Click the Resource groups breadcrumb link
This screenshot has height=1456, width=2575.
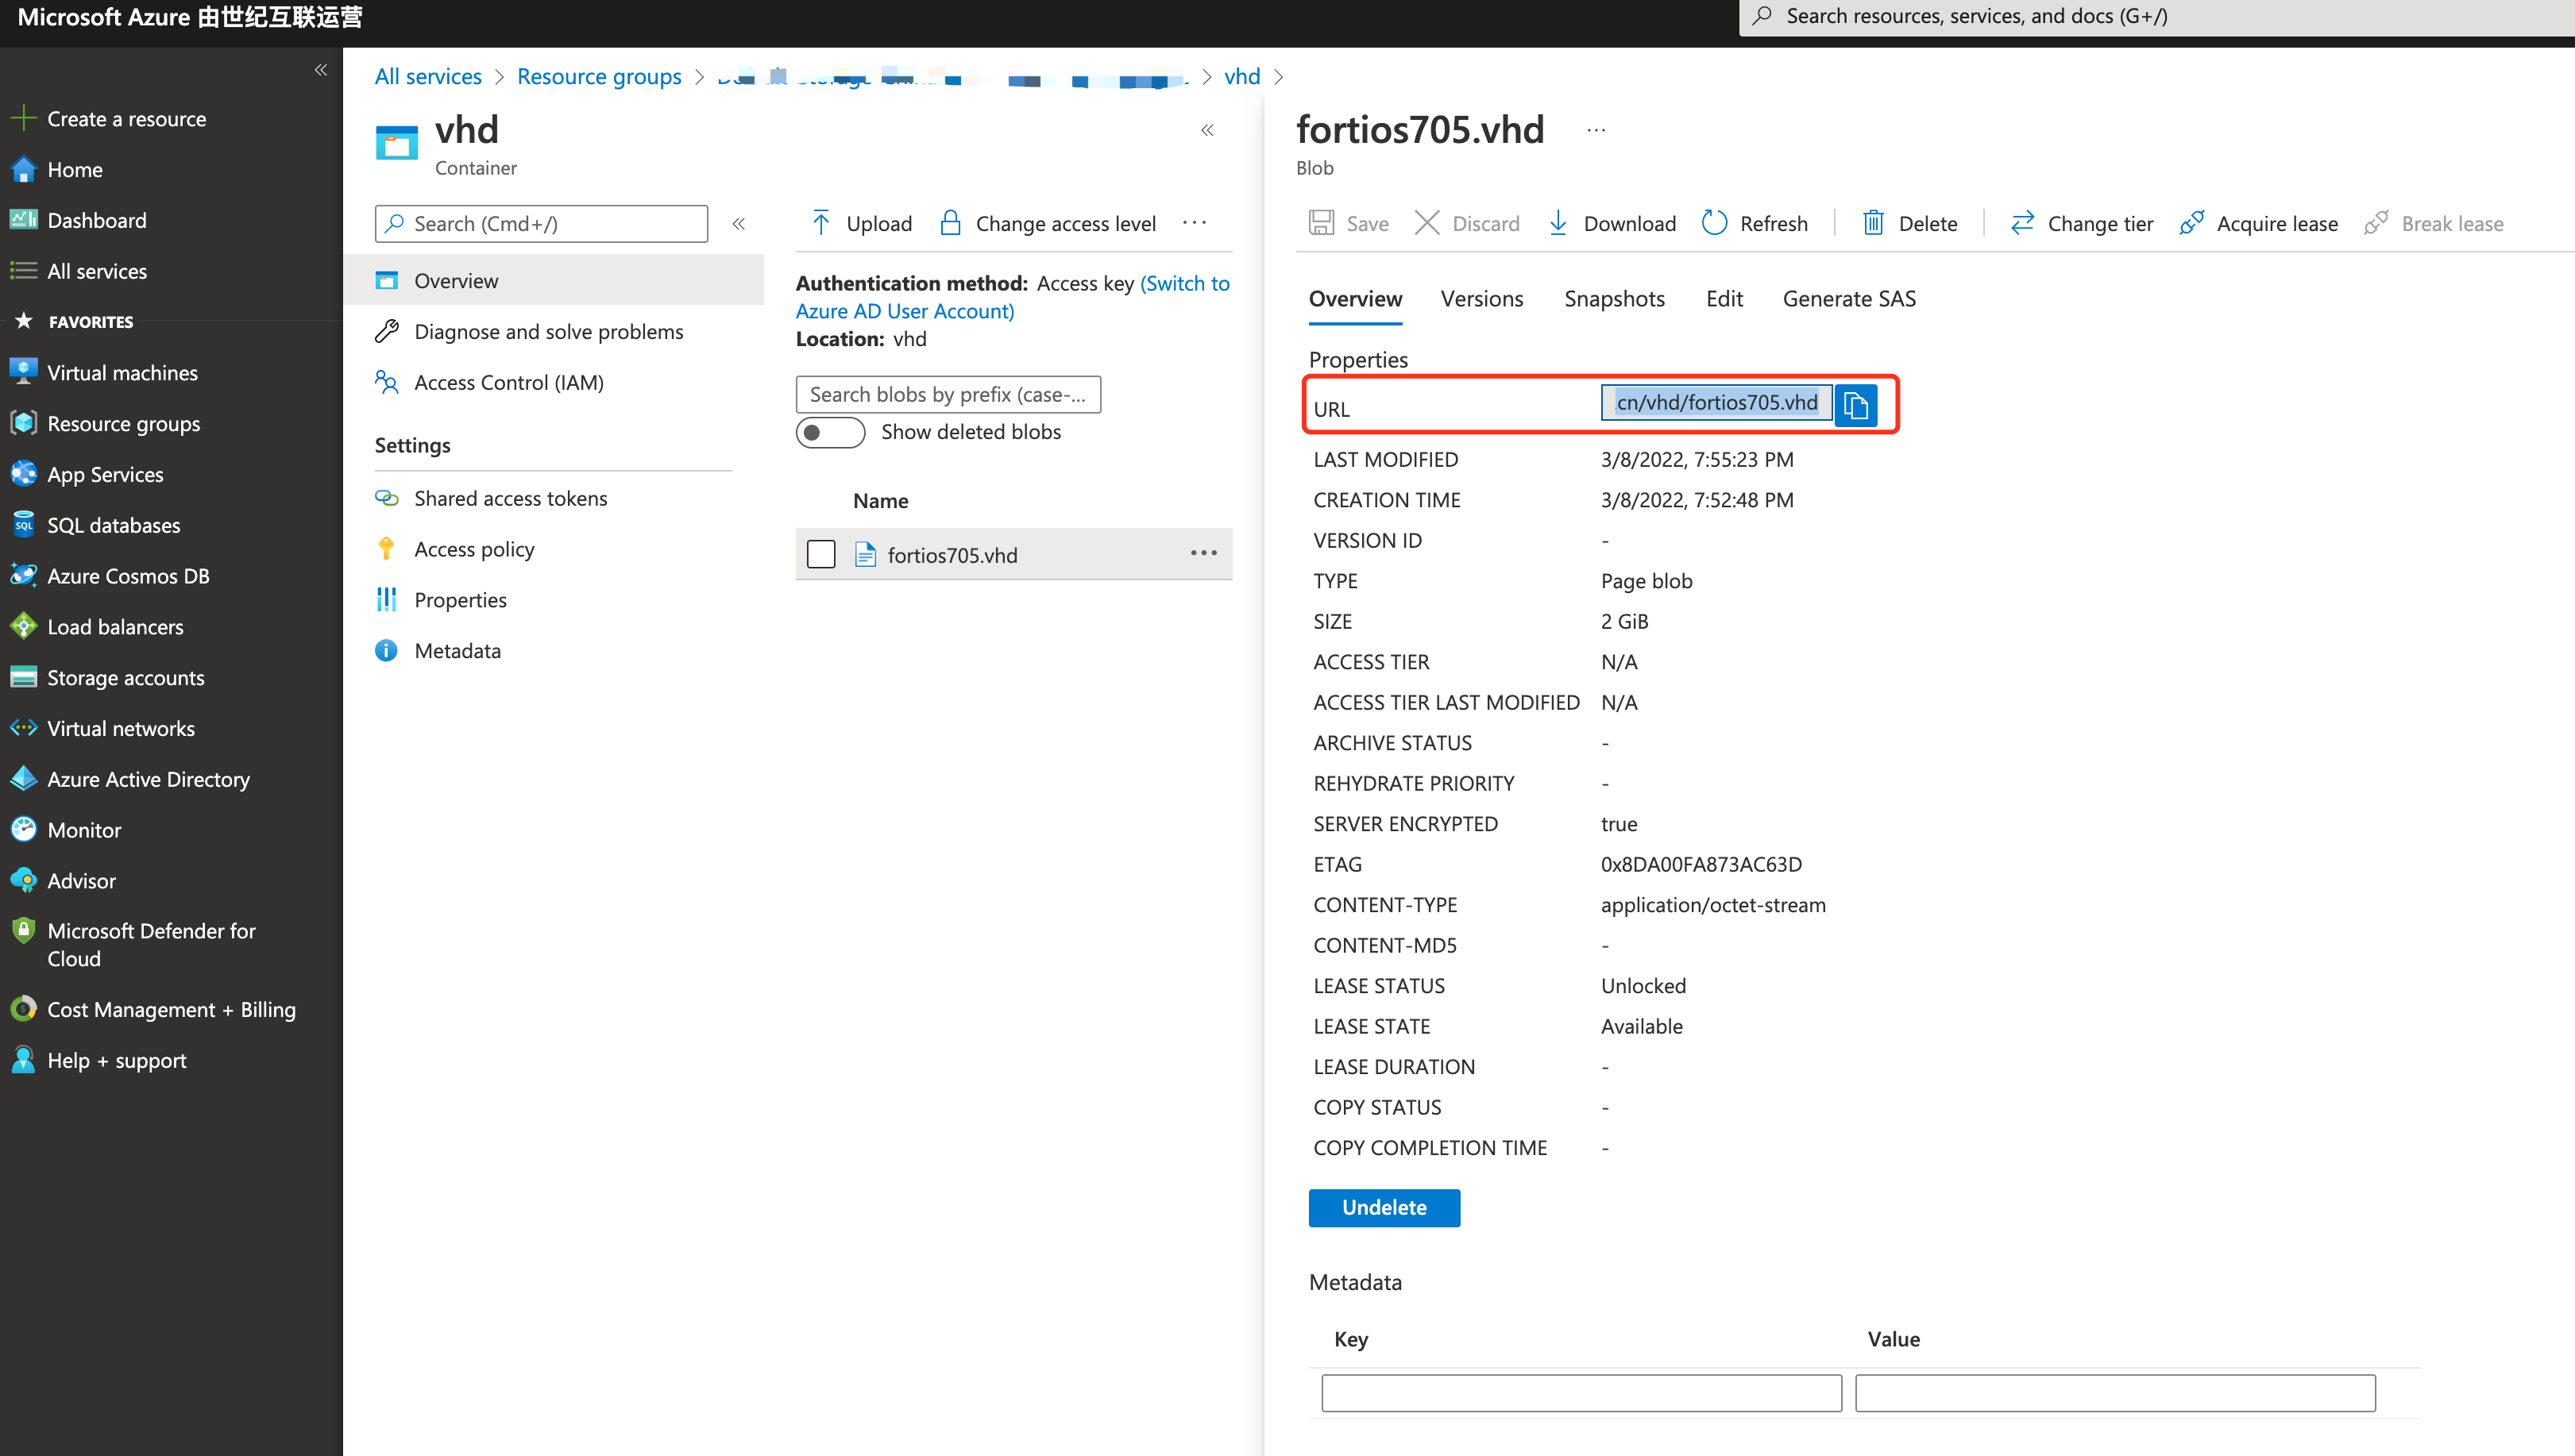pos(598,77)
